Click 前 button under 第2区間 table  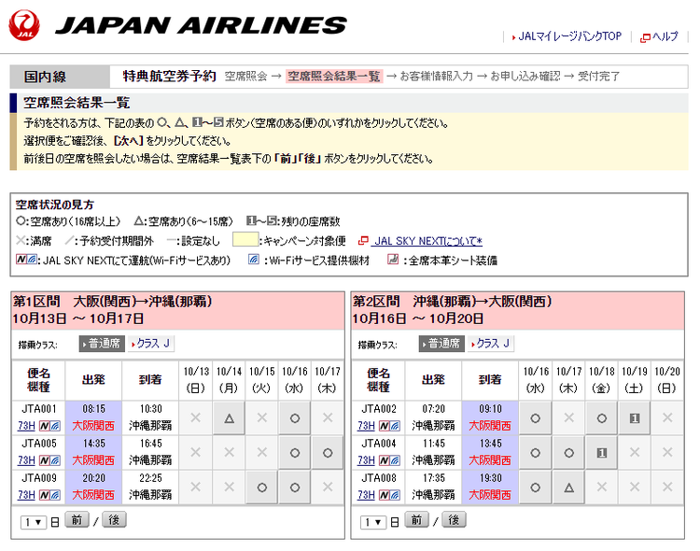417,520
